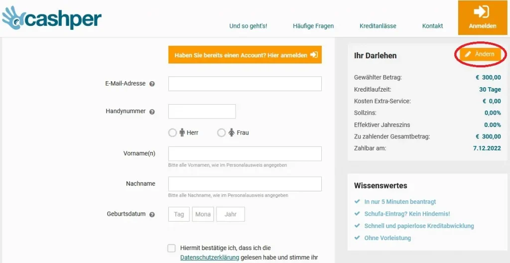Click the pencil icon on Ändern button
This screenshot has width=510, height=263.
coord(468,54)
